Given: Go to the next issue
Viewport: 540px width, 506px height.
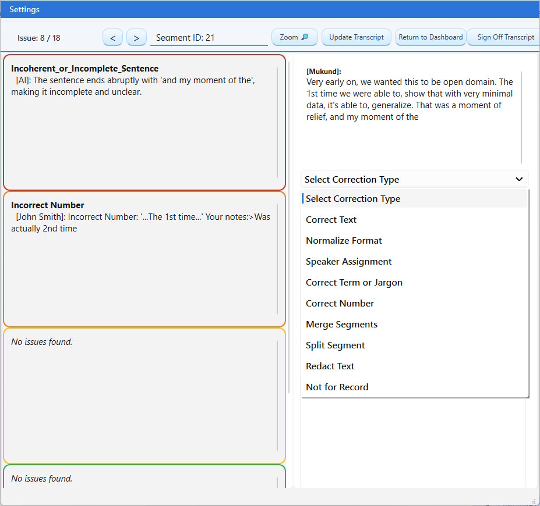Looking at the screenshot, I should pyautogui.click(x=136, y=37).
